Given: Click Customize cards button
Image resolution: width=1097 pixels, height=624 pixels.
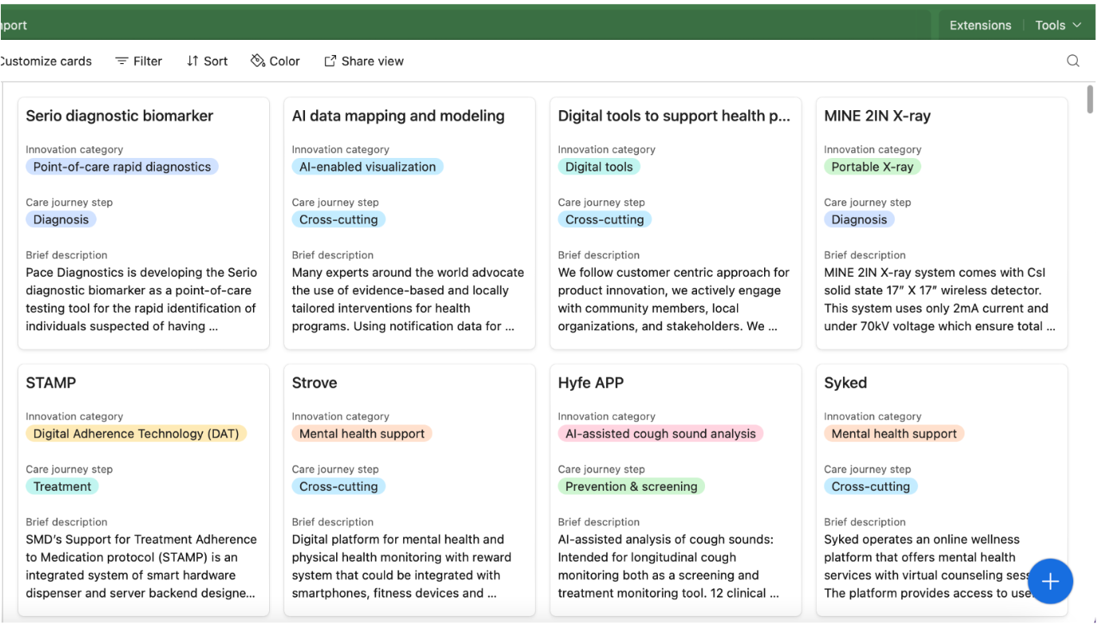Looking at the screenshot, I should [46, 61].
